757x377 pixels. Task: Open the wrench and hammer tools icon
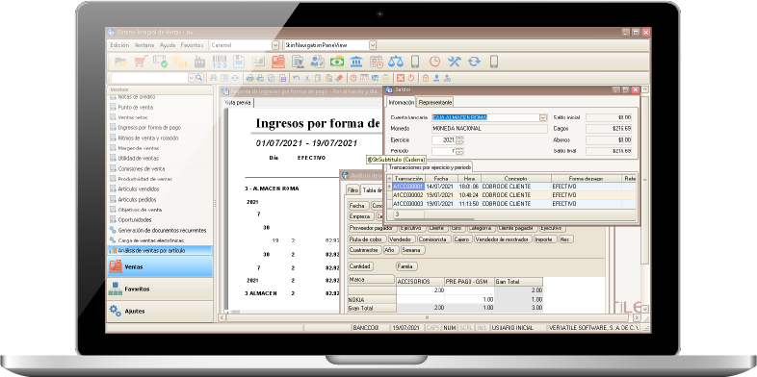coord(455,62)
